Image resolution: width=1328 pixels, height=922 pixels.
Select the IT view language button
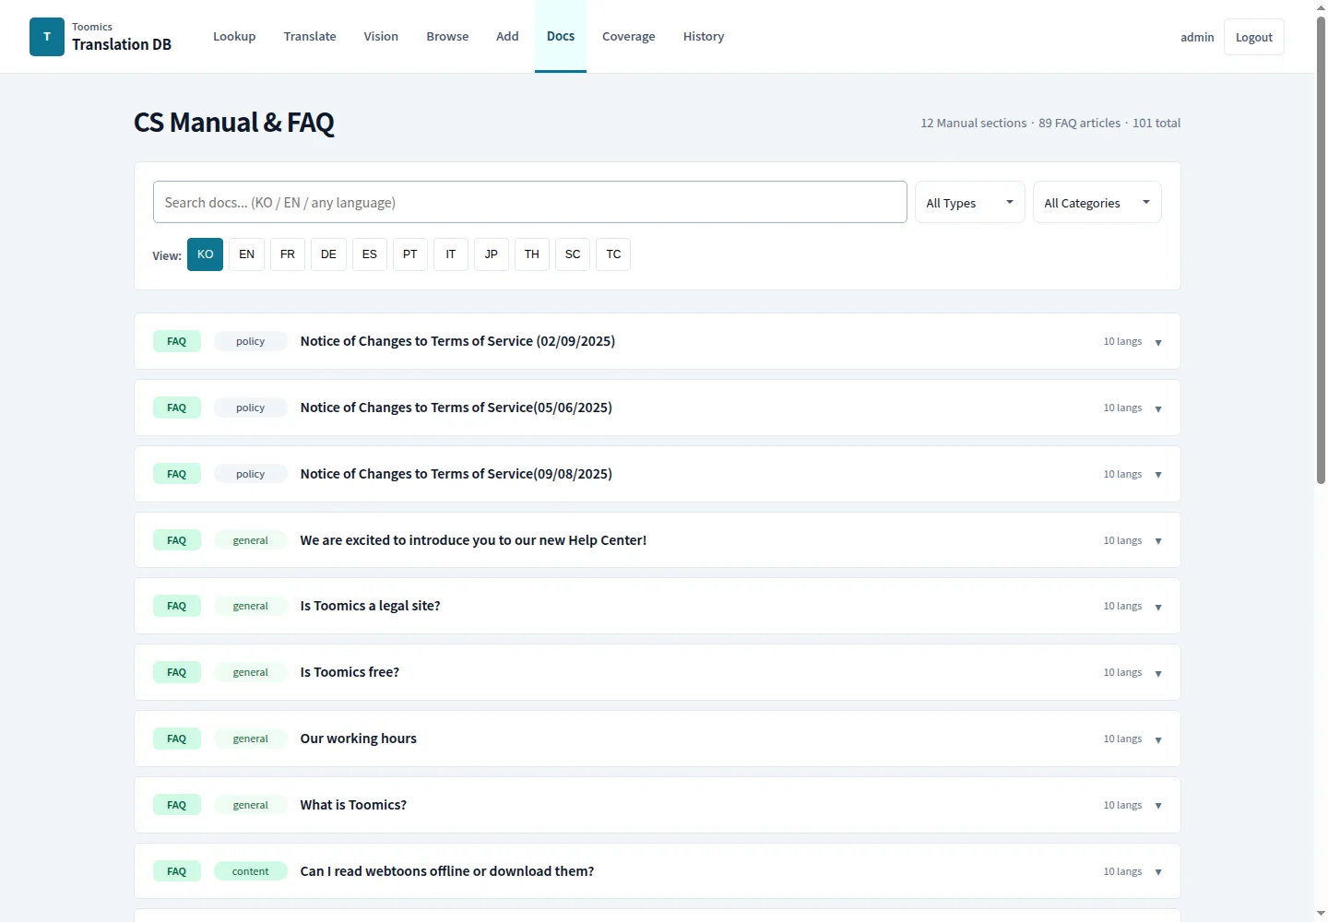(x=451, y=254)
